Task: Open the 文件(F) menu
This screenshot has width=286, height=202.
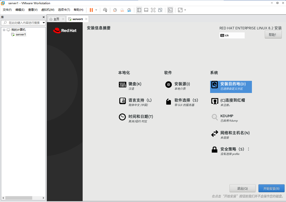Action: pyautogui.click(x=7, y=10)
